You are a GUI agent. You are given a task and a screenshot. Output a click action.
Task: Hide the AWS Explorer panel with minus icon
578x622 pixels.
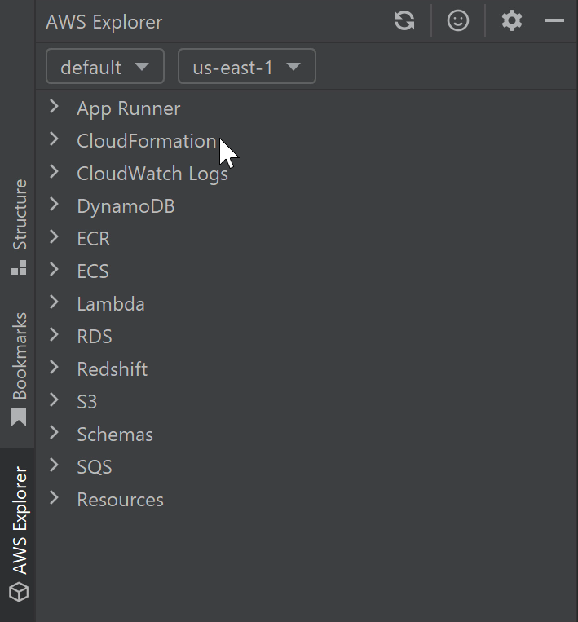(x=554, y=21)
